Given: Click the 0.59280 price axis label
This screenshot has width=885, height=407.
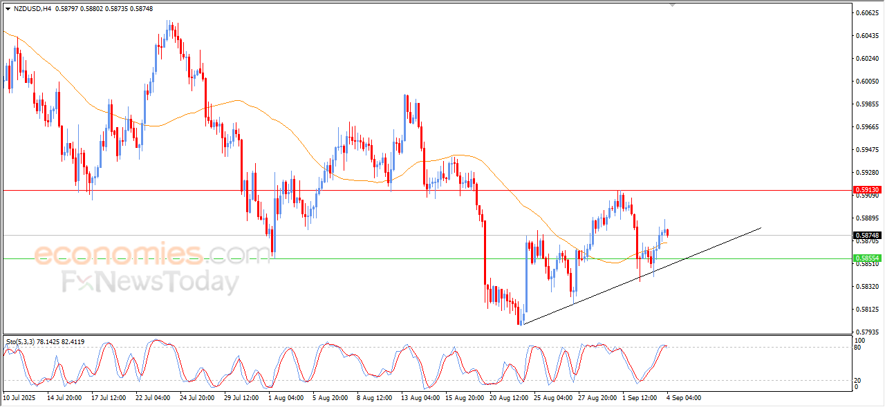Looking at the screenshot, I should [x=868, y=173].
